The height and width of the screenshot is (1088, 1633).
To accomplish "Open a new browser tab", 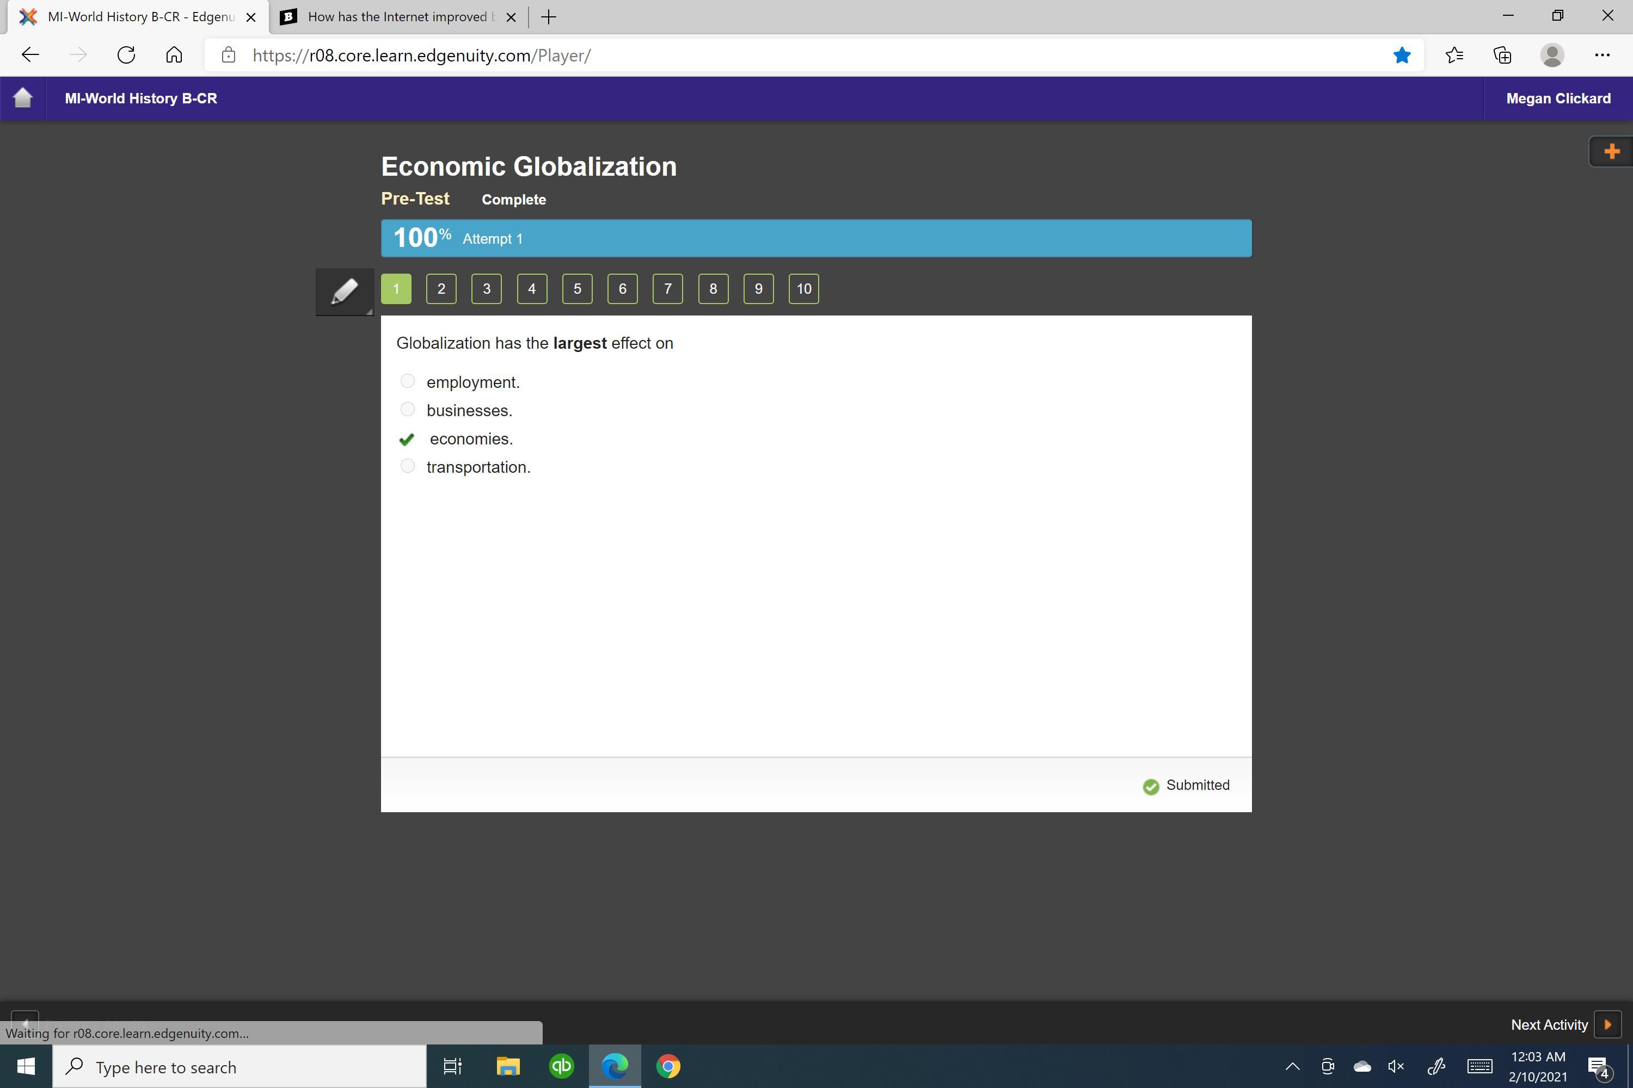I will pos(549,17).
